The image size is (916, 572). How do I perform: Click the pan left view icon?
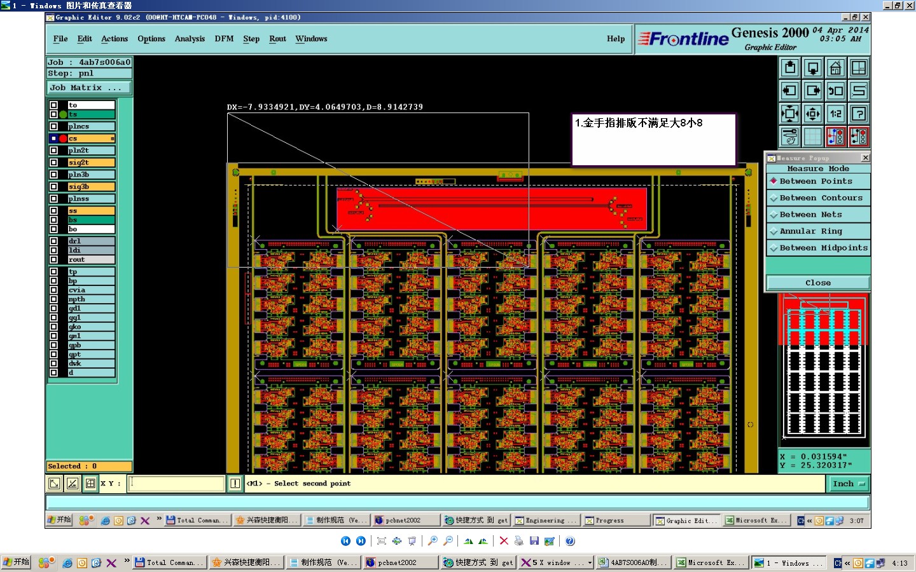click(x=789, y=91)
